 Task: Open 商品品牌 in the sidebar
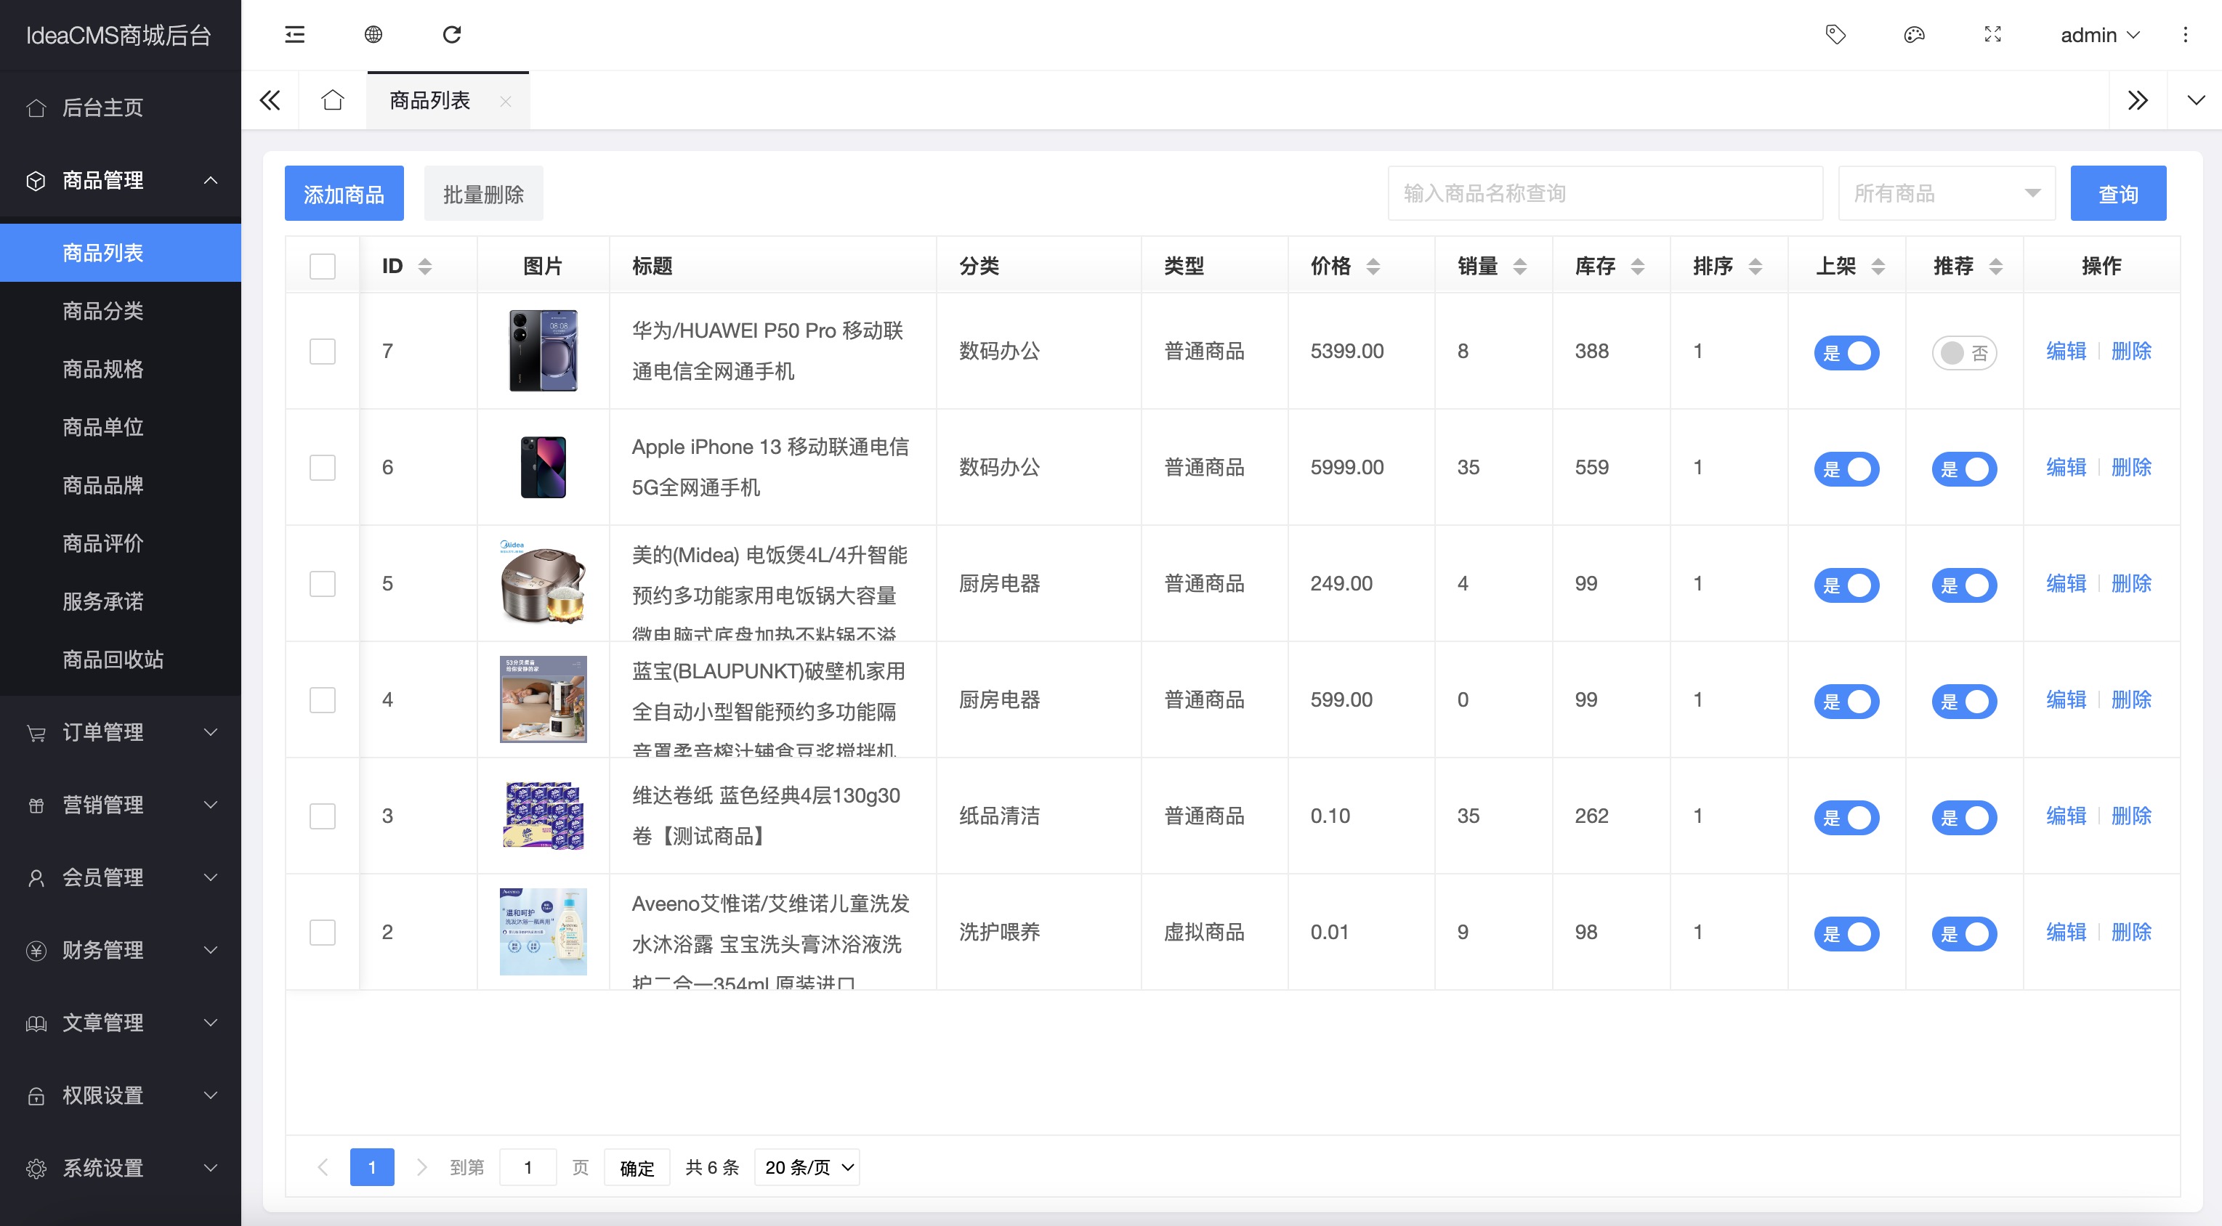(121, 485)
